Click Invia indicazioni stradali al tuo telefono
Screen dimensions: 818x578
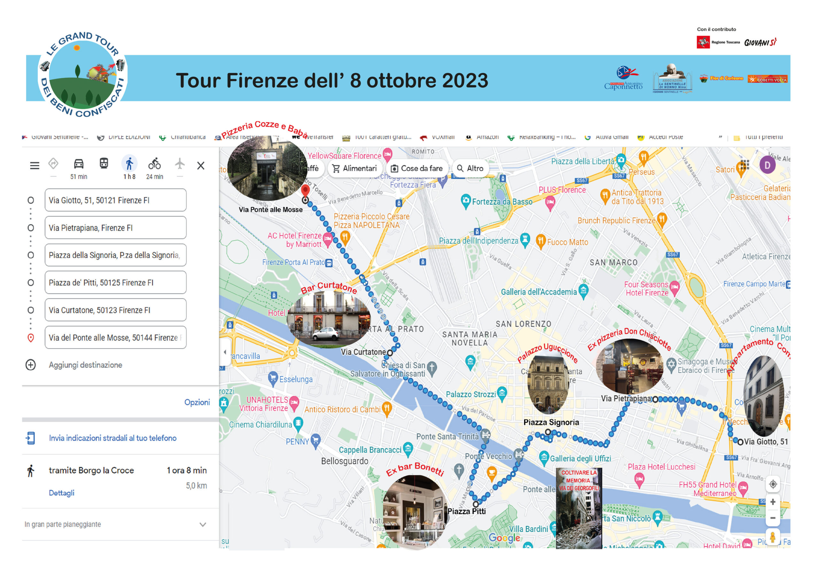pos(112,438)
